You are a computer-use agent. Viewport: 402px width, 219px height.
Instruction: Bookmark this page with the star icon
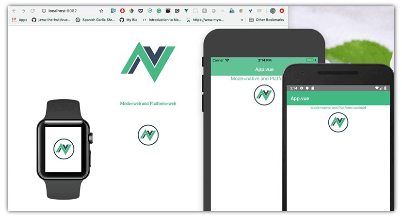(x=101, y=10)
